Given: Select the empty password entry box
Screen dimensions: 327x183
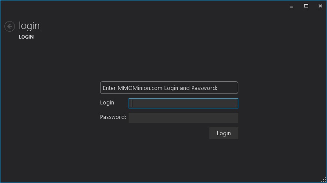Looking at the screenshot, I should pyautogui.click(x=183, y=118).
